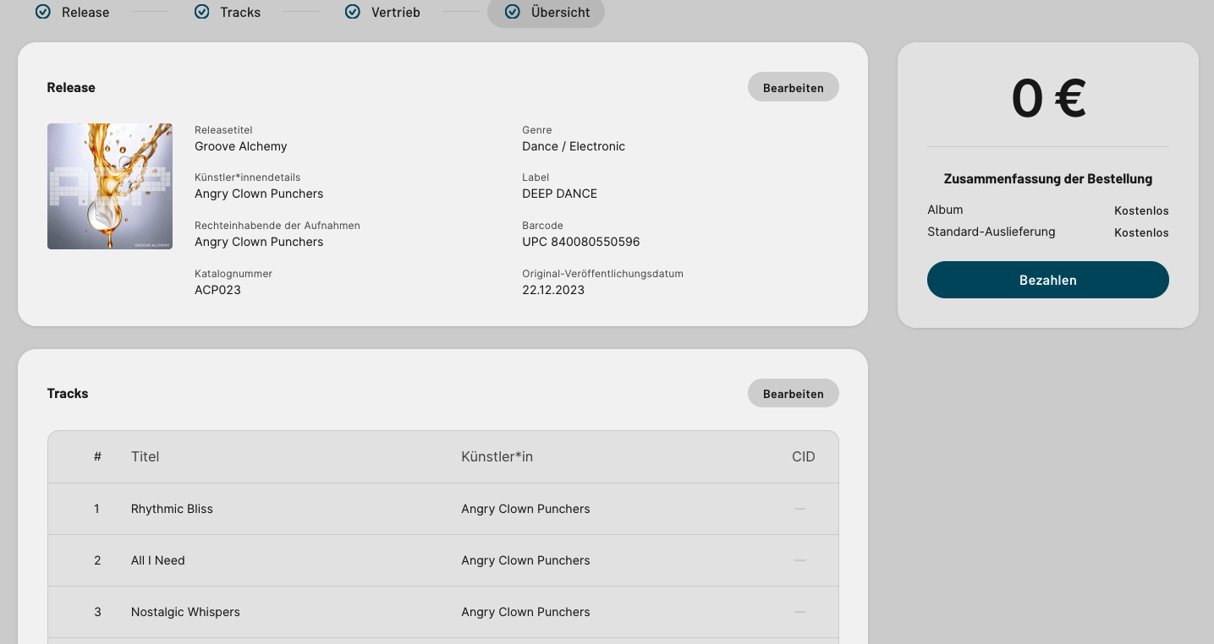This screenshot has width=1214, height=644.
Task: Click the checkmark icon beside Übersicht step
Action: click(512, 12)
